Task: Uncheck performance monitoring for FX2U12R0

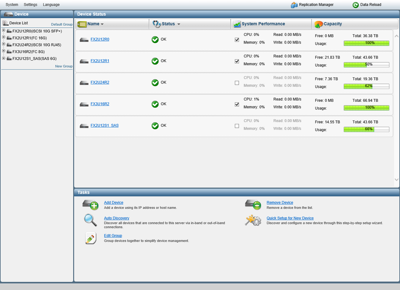Action: tap(237, 40)
